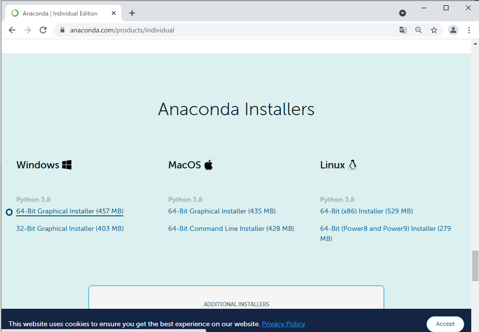Bookmark this page with the star
The width and height of the screenshot is (479, 332).
(434, 30)
